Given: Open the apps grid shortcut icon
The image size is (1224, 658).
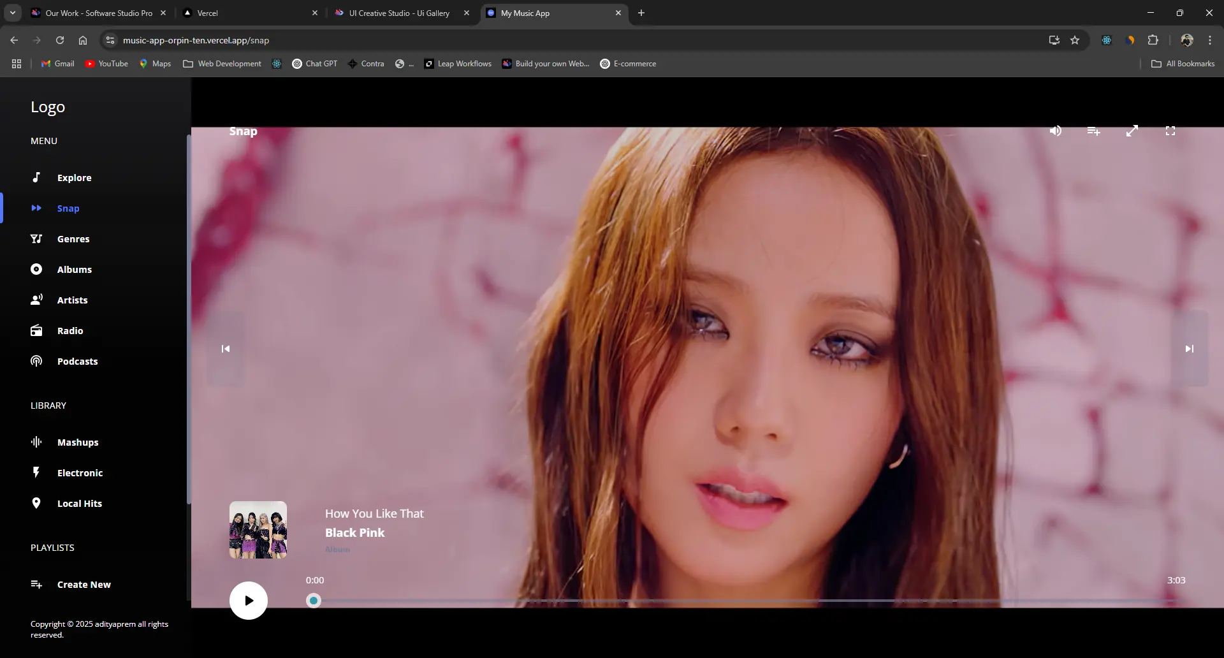Looking at the screenshot, I should click(17, 64).
